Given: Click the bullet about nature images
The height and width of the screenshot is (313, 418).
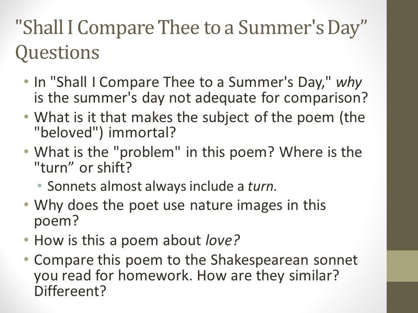Looking at the screenshot, I should tap(180, 213).
